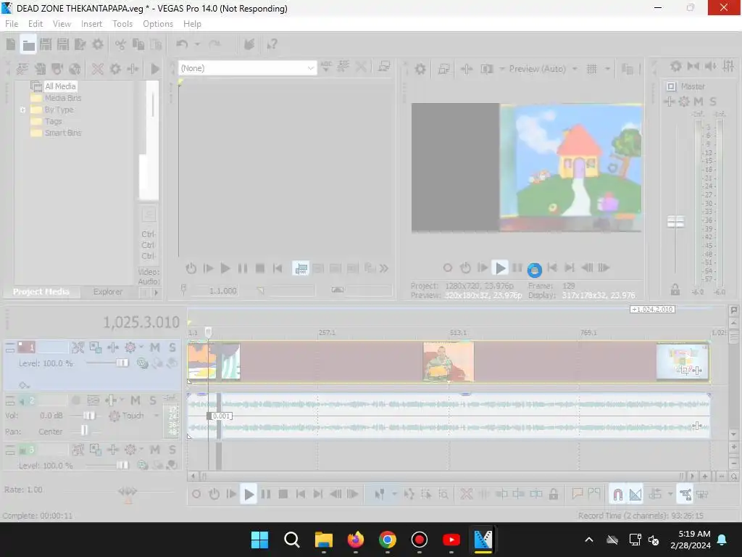Click the Windows Start button
This screenshot has width=742, height=557.
tap(260, 540)
